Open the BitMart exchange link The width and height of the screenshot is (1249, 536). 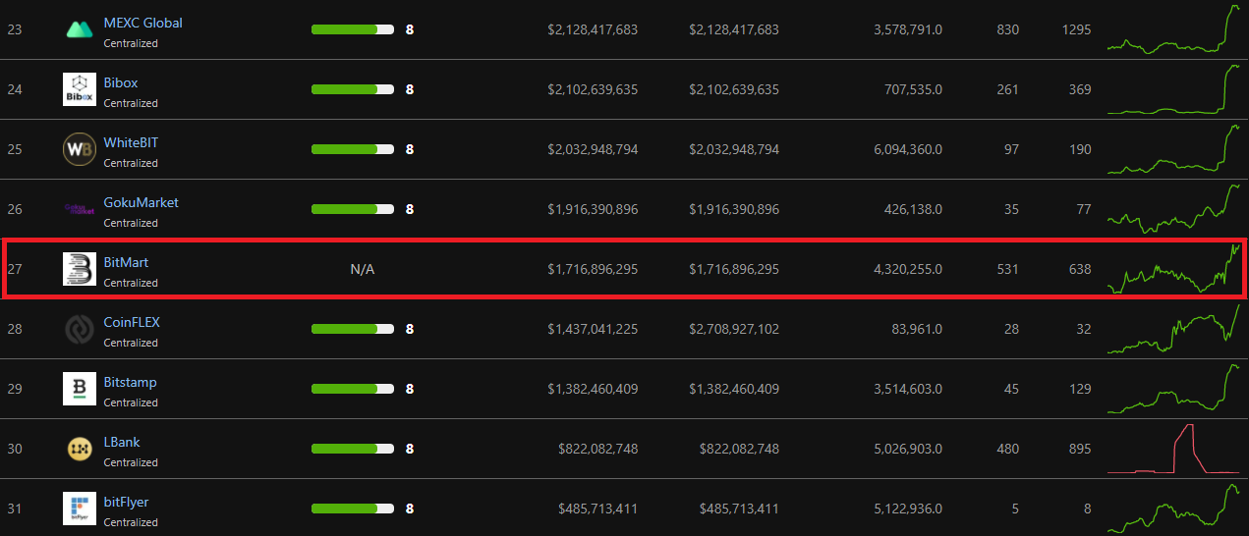[126, 262]
